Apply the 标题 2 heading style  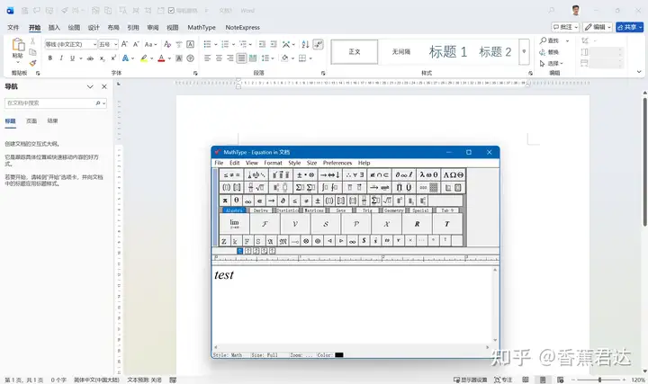(495, 51)
